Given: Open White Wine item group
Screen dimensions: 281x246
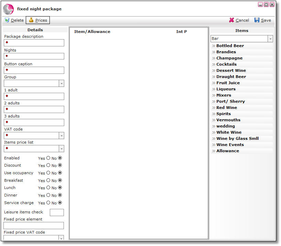Looking at the screenshot, I should (x=241, y=132).
